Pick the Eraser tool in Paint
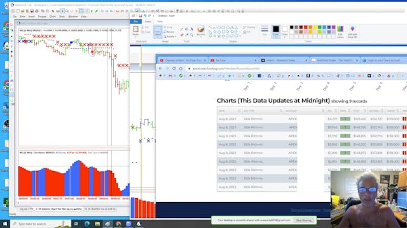Screen dimensions: 407x228 [182, 35]
